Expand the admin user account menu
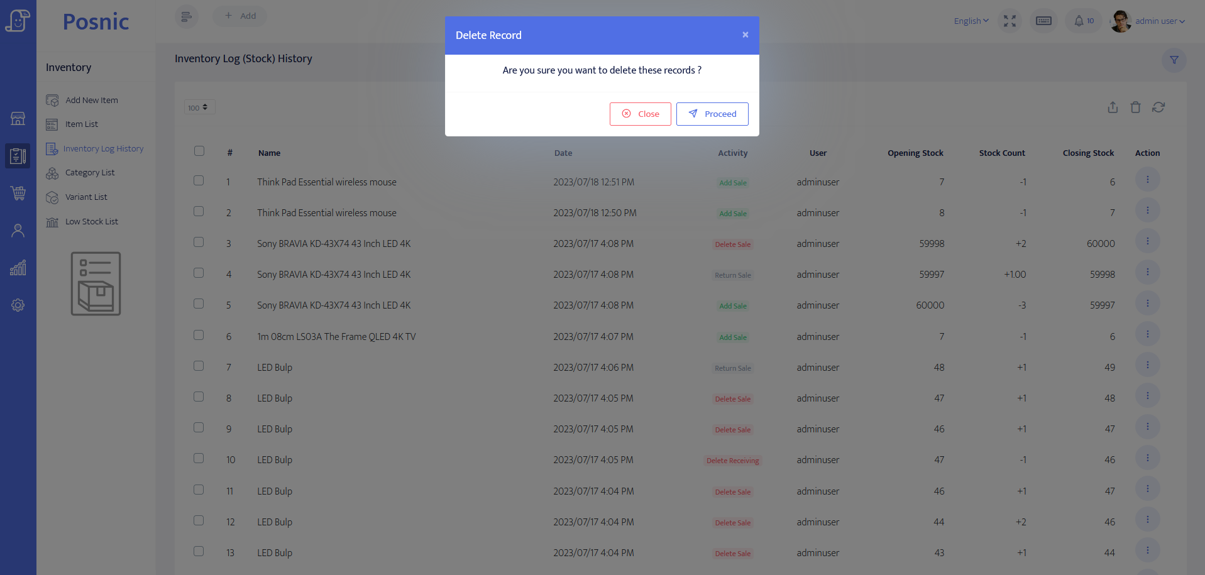 pos(1159,21)
